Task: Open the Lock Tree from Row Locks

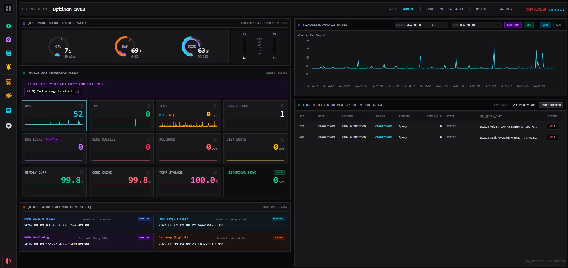Action: (x=52, y=139)
